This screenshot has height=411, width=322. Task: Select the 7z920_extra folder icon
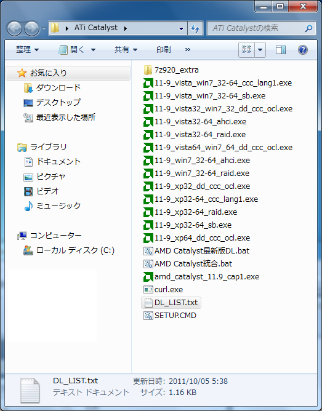coord(148,70)
